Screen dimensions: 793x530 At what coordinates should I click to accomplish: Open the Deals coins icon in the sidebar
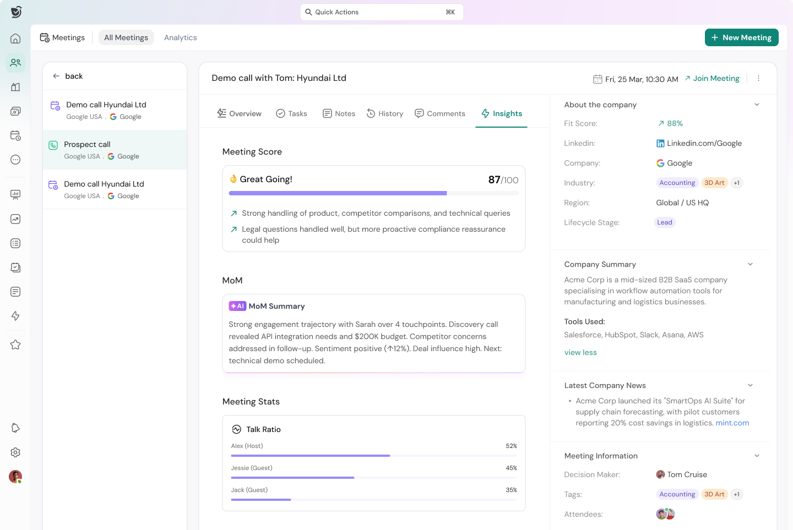(x=15, y=111)
